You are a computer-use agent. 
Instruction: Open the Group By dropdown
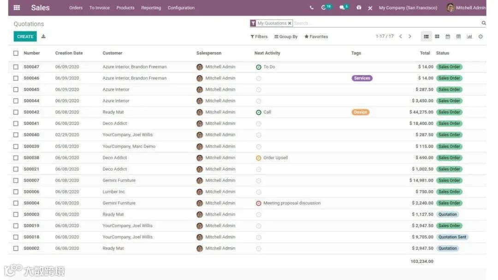pyautogui.click(x=286, y=36)
